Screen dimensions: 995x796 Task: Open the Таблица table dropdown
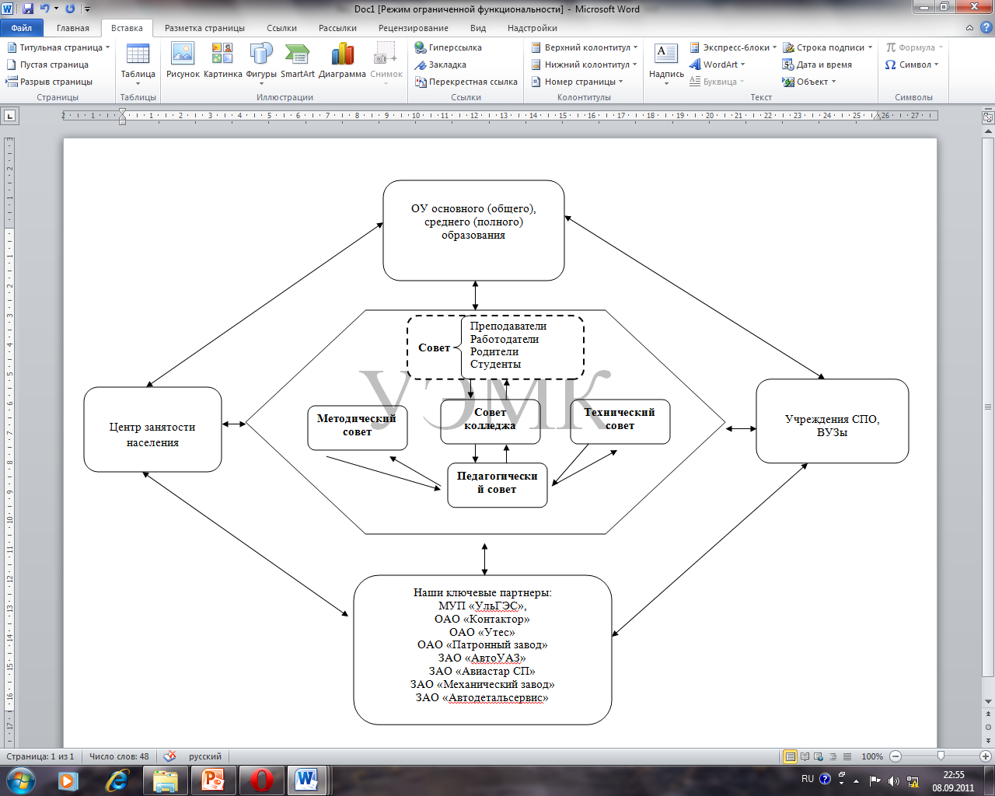(138, 64)
